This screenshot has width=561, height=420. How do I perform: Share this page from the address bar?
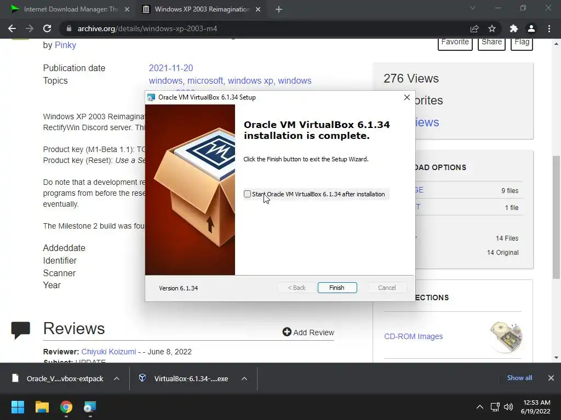(474, 28)
